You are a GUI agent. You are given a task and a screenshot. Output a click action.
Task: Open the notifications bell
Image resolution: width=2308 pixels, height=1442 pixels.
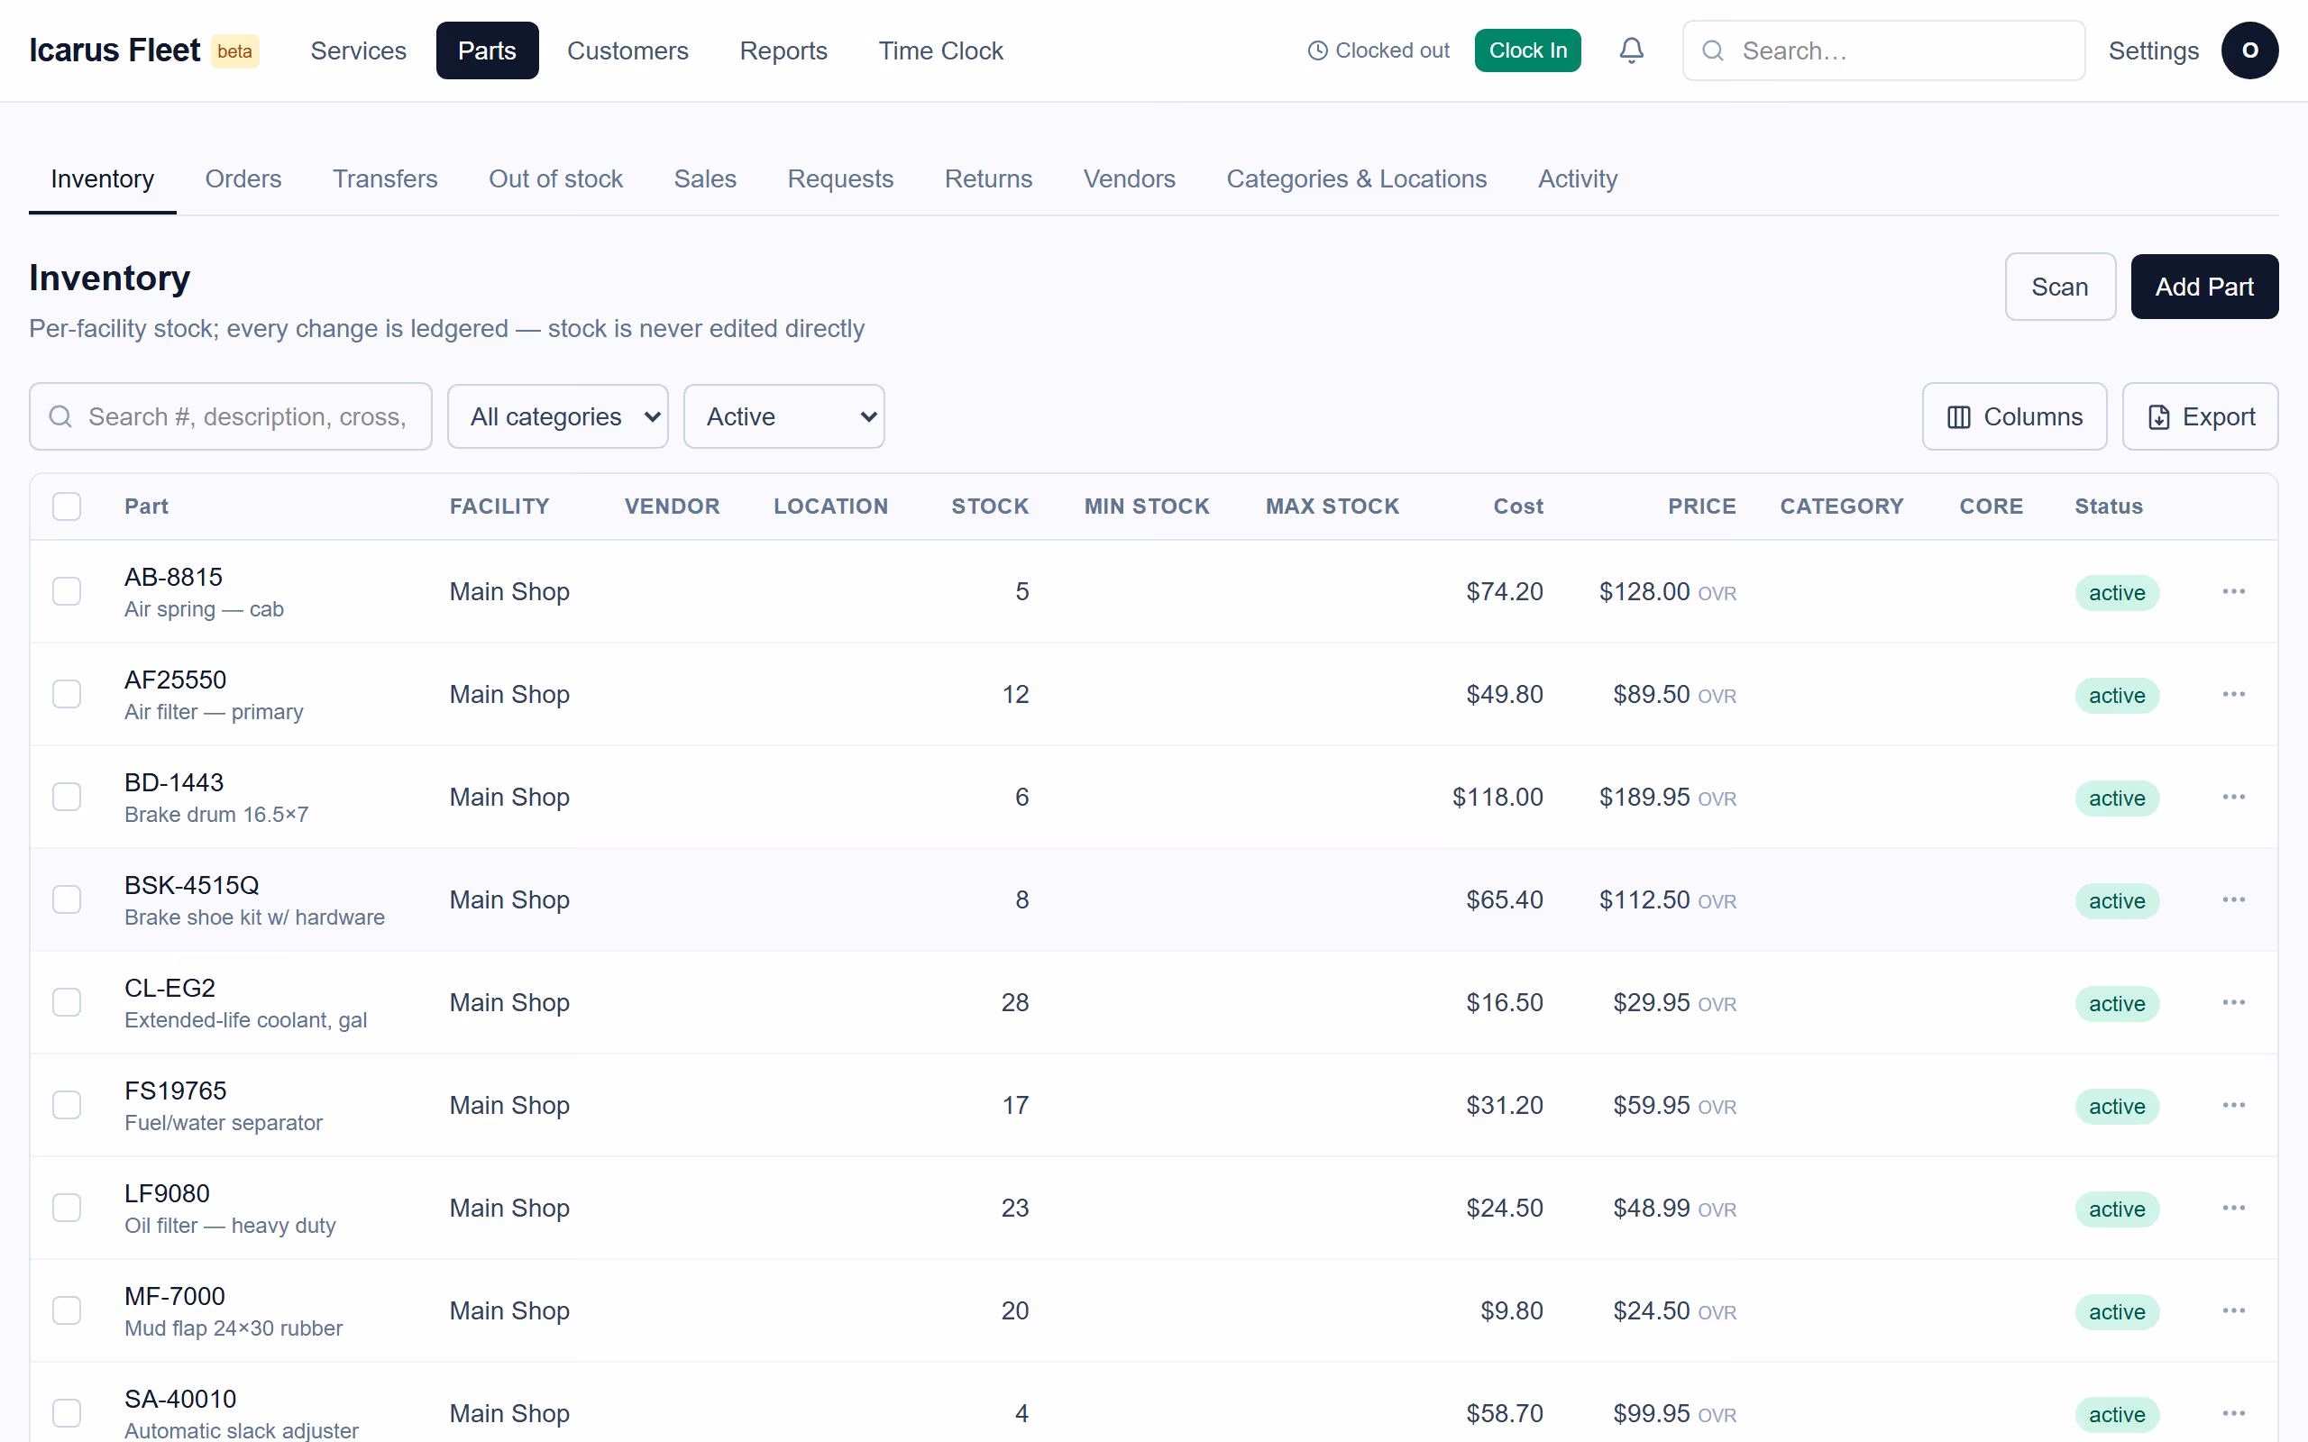[1631, 50]
